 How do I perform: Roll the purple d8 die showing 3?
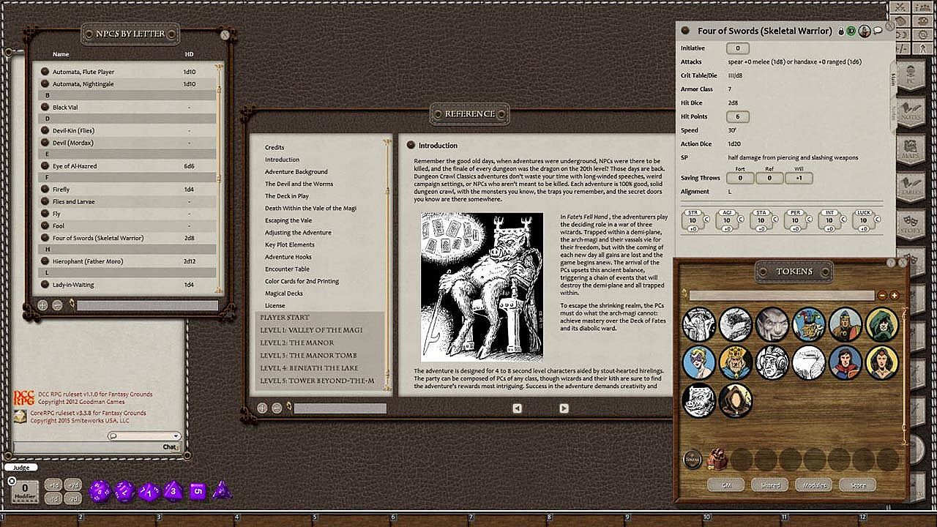pos(173,490)
